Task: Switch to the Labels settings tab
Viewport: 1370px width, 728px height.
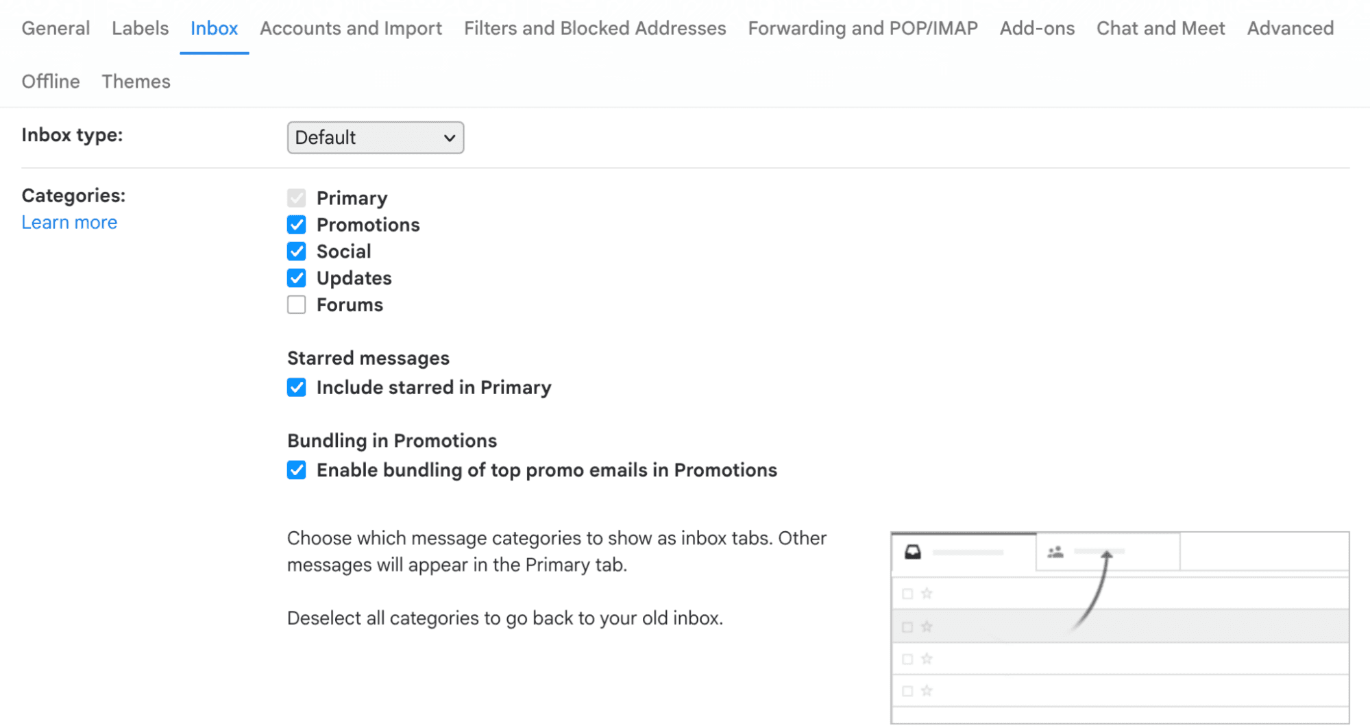Action: pos(139,28)
